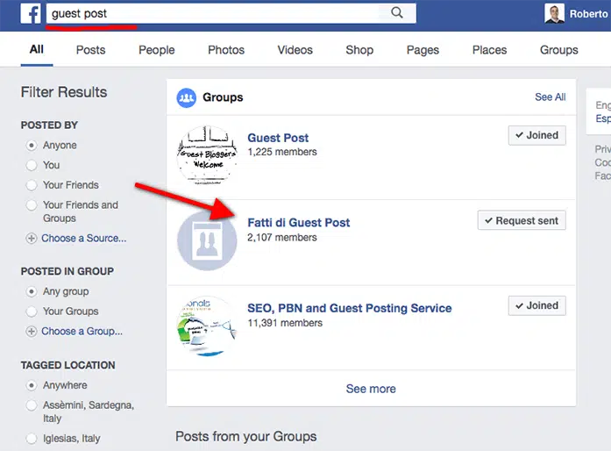Click the Groups section people icon
The width and height of the screenshot is (611, 451).
186,97
